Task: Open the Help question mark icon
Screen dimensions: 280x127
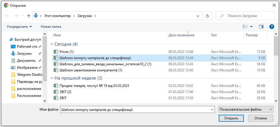Action: (x=271, y=27)
